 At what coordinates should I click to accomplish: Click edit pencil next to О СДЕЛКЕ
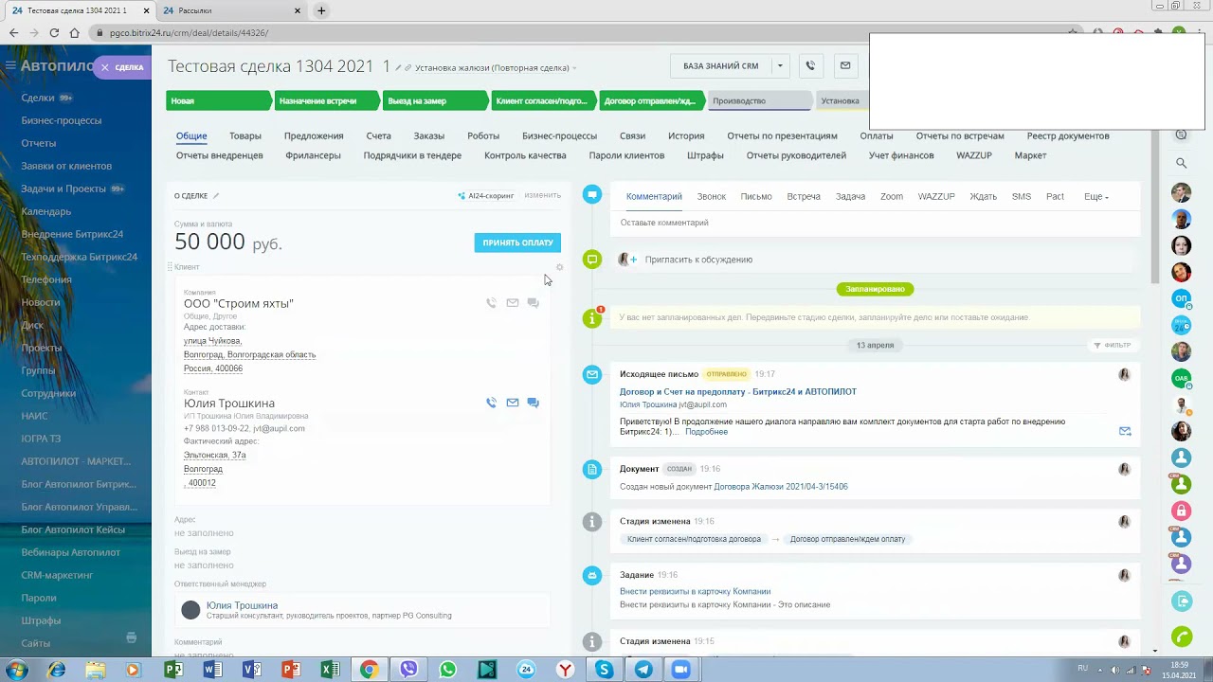216,196
